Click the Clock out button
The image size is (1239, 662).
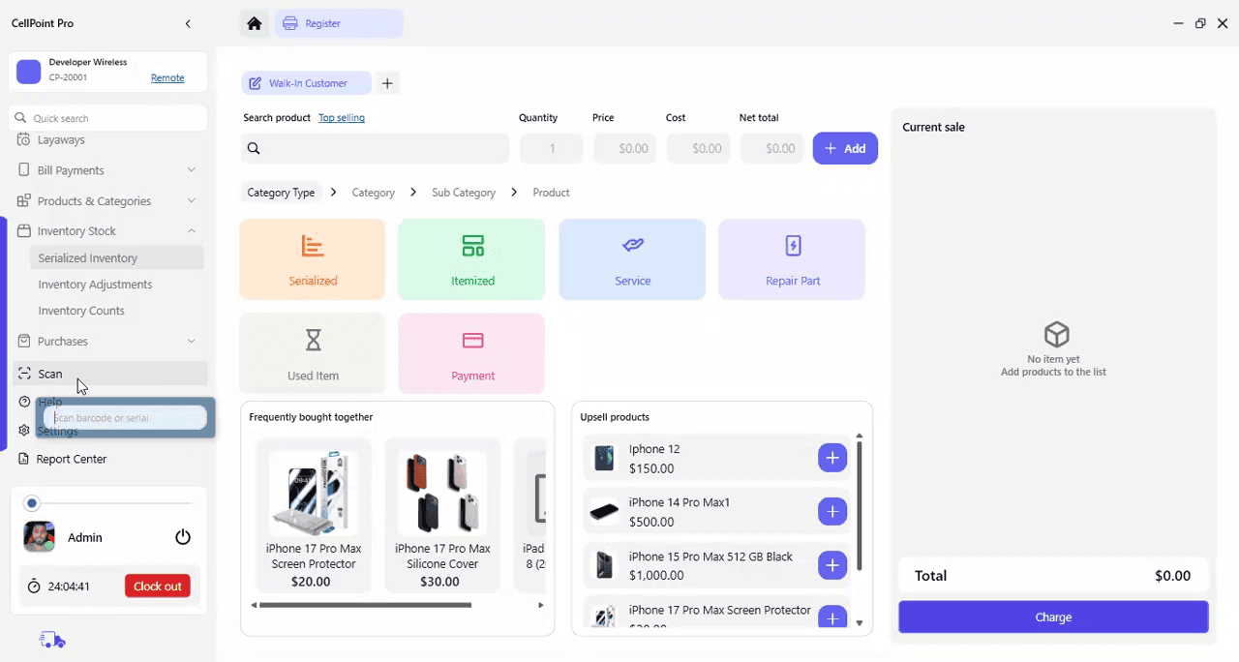(x=158, y=587)
